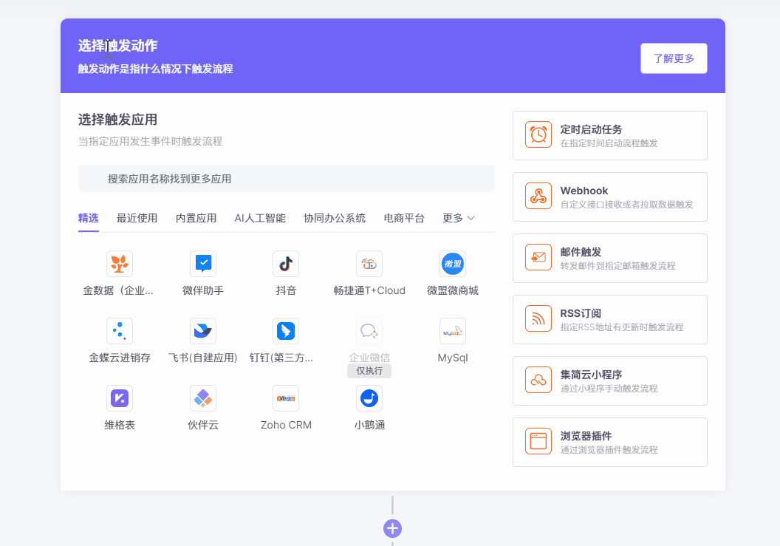Select the 畅捷通T+Cloud app icon
Viewport: 780px width, 546px height.
coord(369,264)
